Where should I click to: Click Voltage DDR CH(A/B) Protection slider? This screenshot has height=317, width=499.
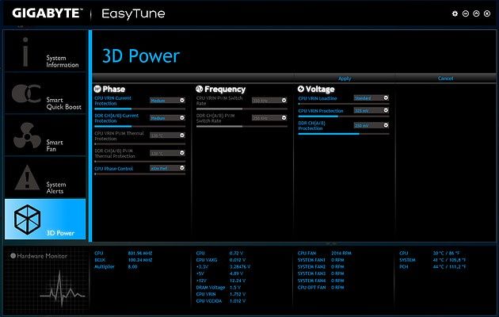[344, 134]
